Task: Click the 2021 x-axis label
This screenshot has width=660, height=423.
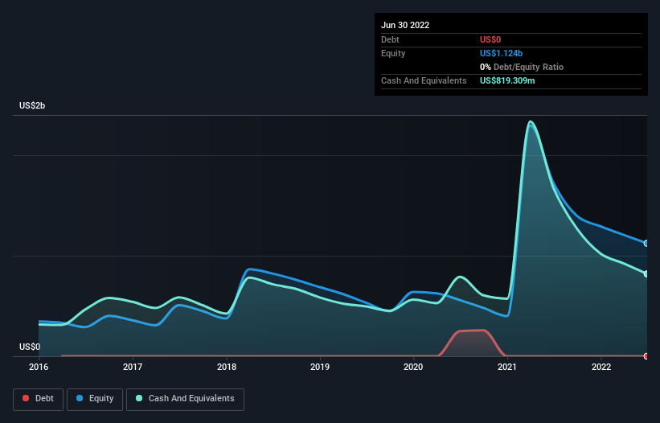Action: tap(507, 367)
